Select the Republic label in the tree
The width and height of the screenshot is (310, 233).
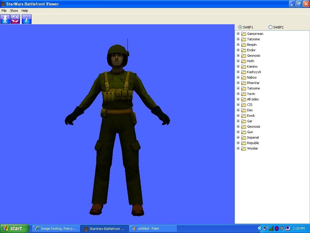coord(253,143)
